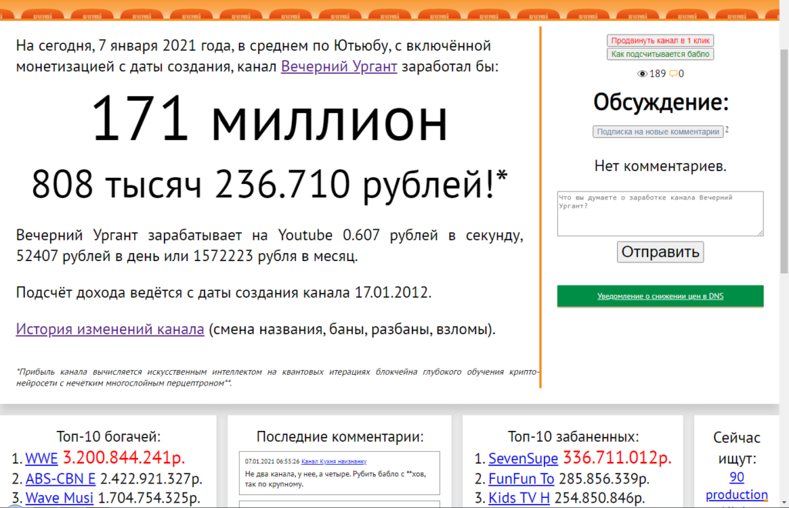
Task: Submit comment with the 'Отправить' button
Action: (x=660, y=252)
